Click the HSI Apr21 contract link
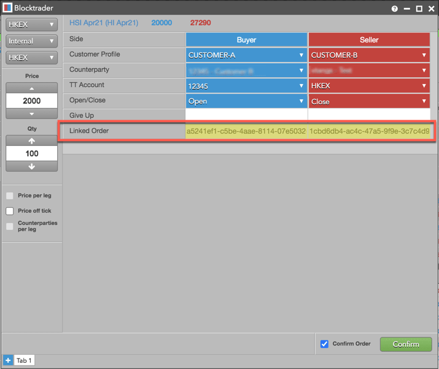Screen dimensions: 439x369 104,23
